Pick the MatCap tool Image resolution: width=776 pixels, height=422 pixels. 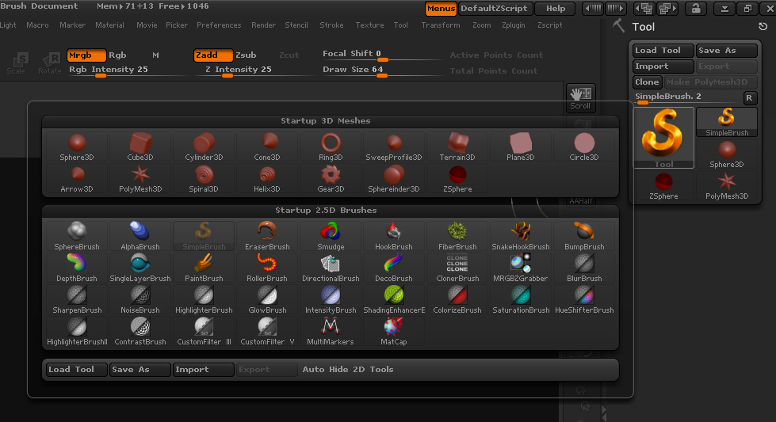coord(393,332)
